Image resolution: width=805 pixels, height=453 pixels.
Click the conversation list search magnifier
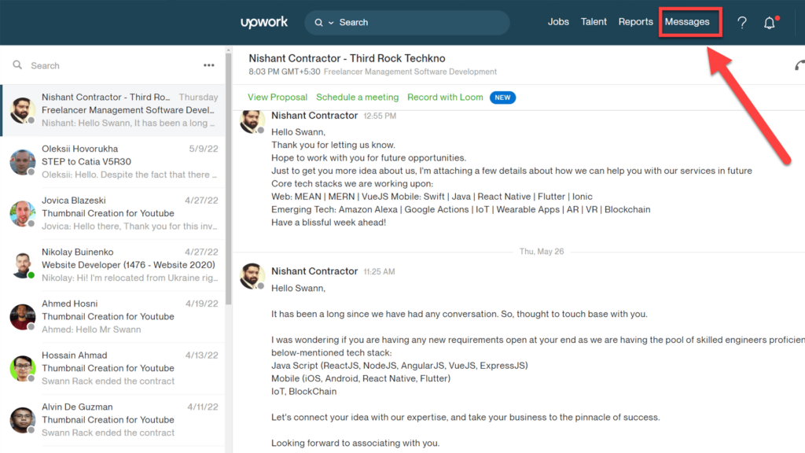click(17, 65)
